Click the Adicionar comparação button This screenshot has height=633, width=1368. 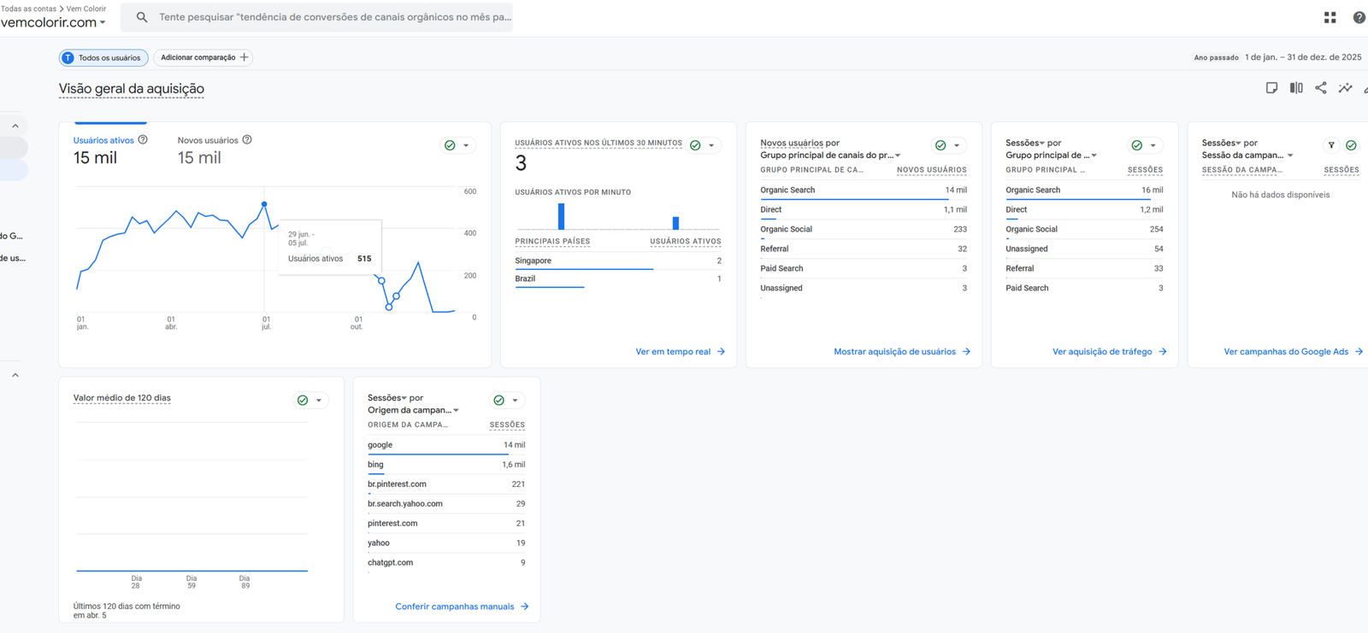point(203,57)
